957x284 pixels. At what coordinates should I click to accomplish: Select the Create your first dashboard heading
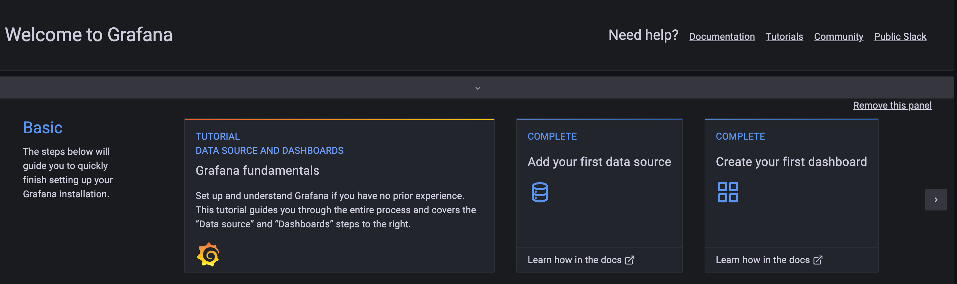(791, 162)
